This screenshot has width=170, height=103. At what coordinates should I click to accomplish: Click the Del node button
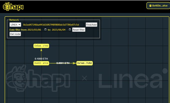(x=15, y=34)
